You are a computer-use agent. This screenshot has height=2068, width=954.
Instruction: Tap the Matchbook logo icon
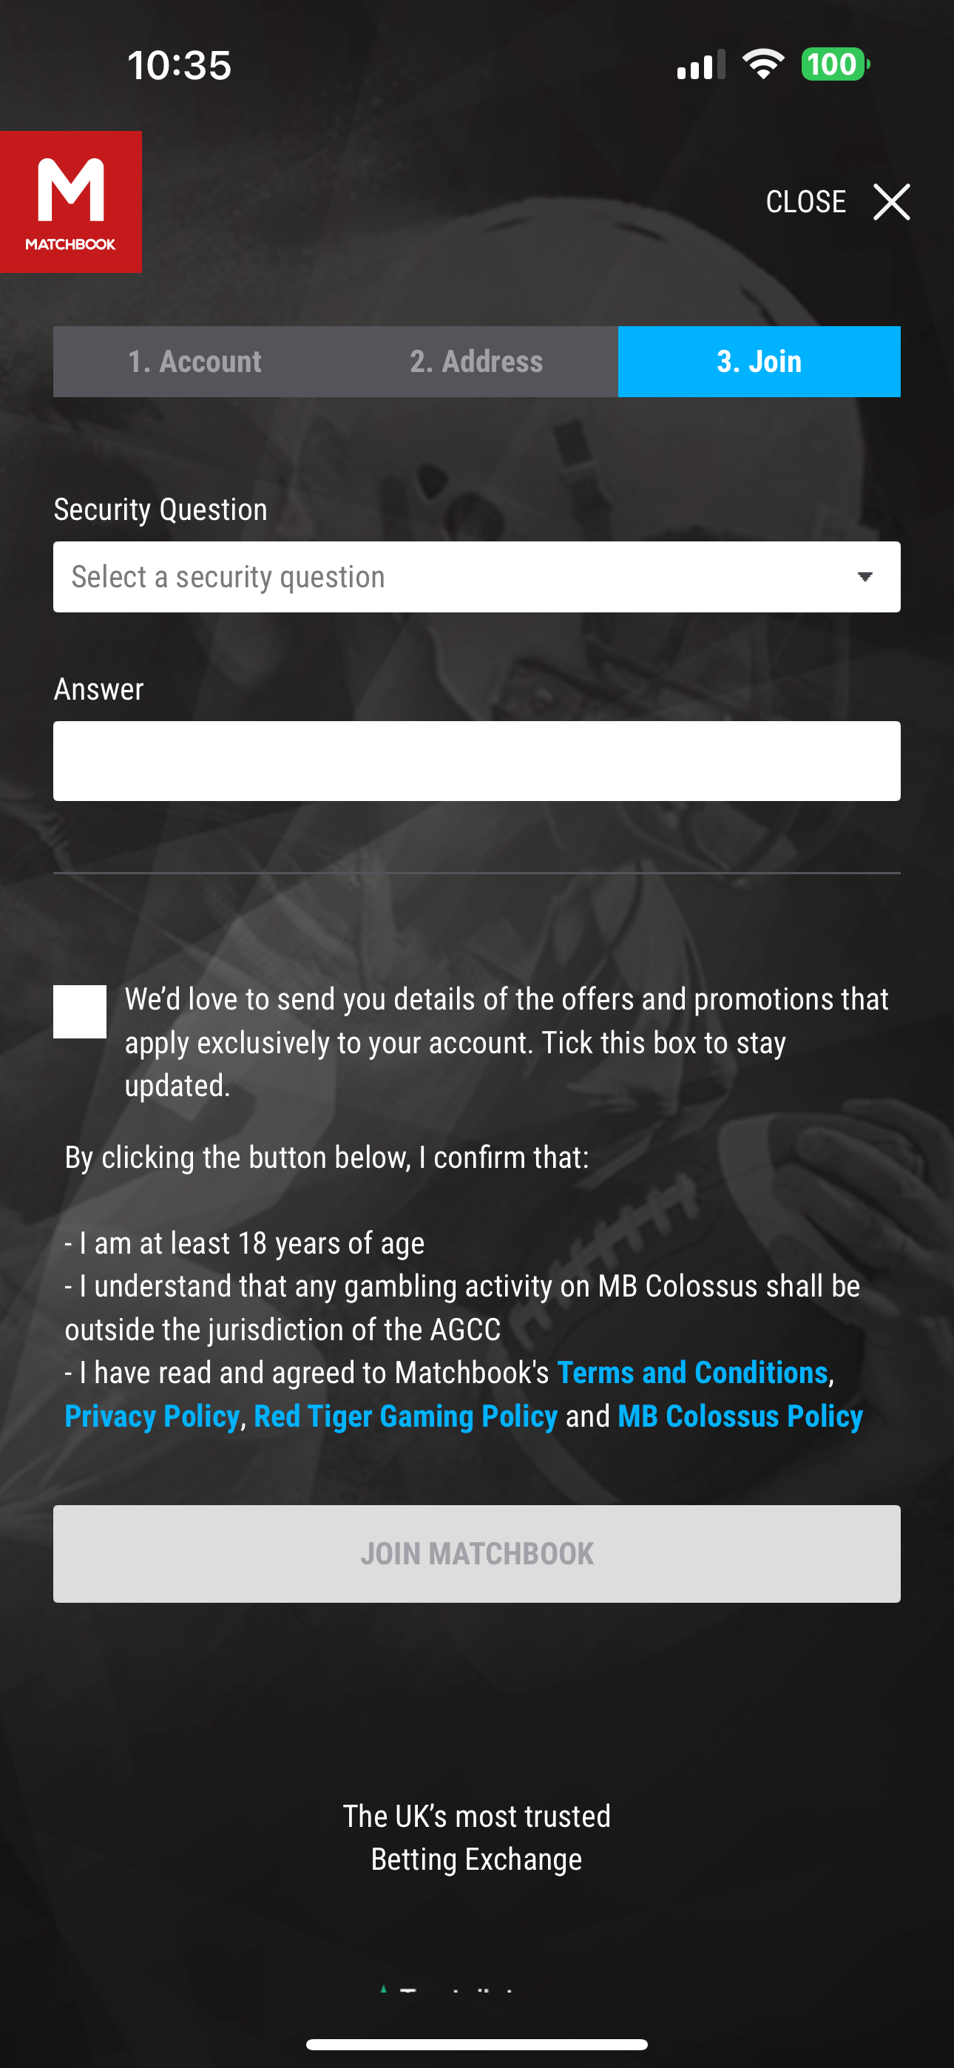coord(71,201)
